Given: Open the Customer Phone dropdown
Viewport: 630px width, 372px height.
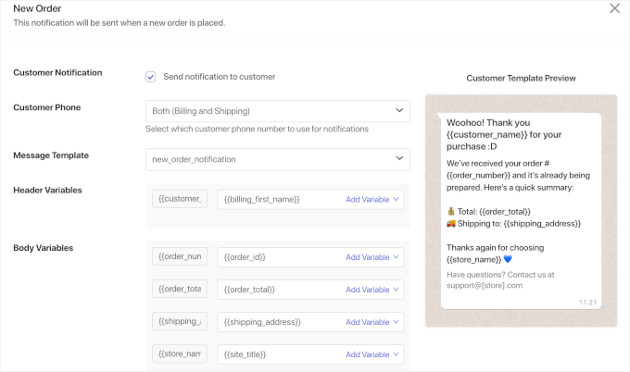Looking at the screenshot, I should click(277, 111).
